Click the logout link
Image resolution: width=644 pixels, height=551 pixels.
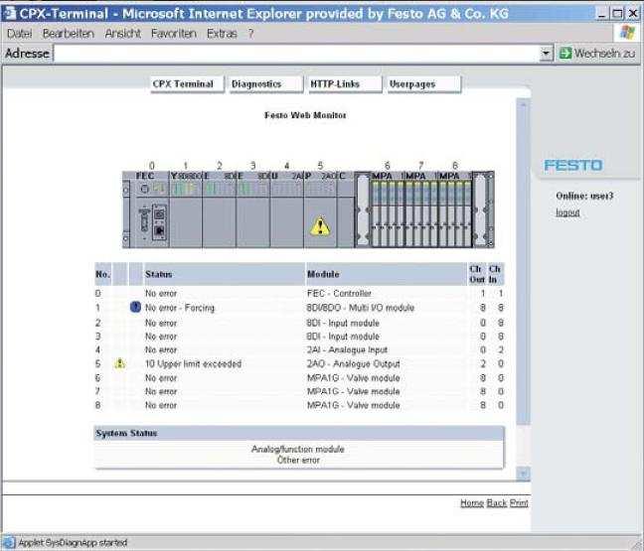[567, 212]
